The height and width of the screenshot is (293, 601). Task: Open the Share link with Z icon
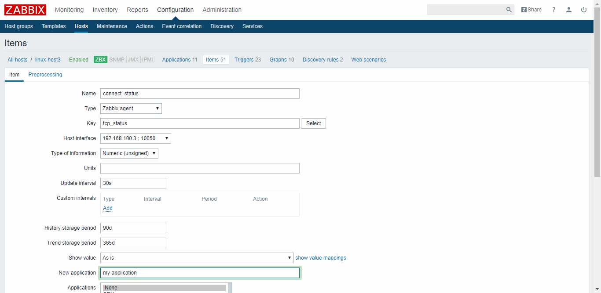tap(531, 10)
